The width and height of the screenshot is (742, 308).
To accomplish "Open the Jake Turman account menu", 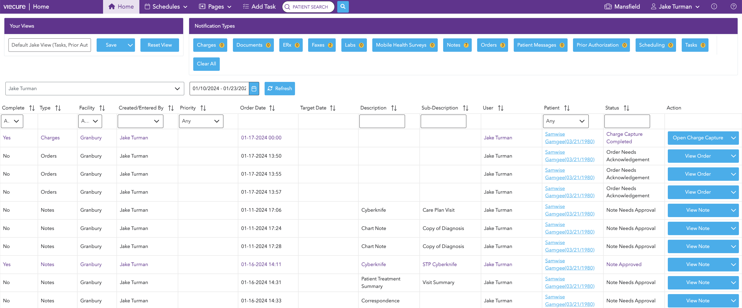I will pyautogui.click(x=675, y=7).
